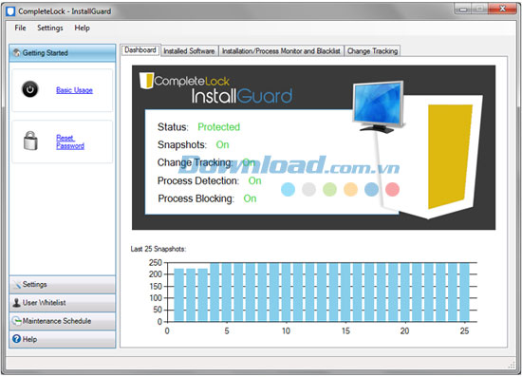Click the Reset Password link
Viewport: 522px width, 377px height.
click(x=70, y=141)
